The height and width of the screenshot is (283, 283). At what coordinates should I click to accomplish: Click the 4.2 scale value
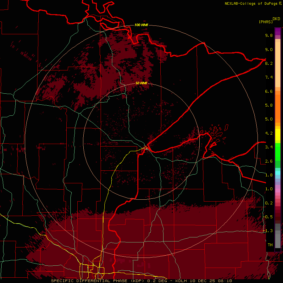(269, 133)
